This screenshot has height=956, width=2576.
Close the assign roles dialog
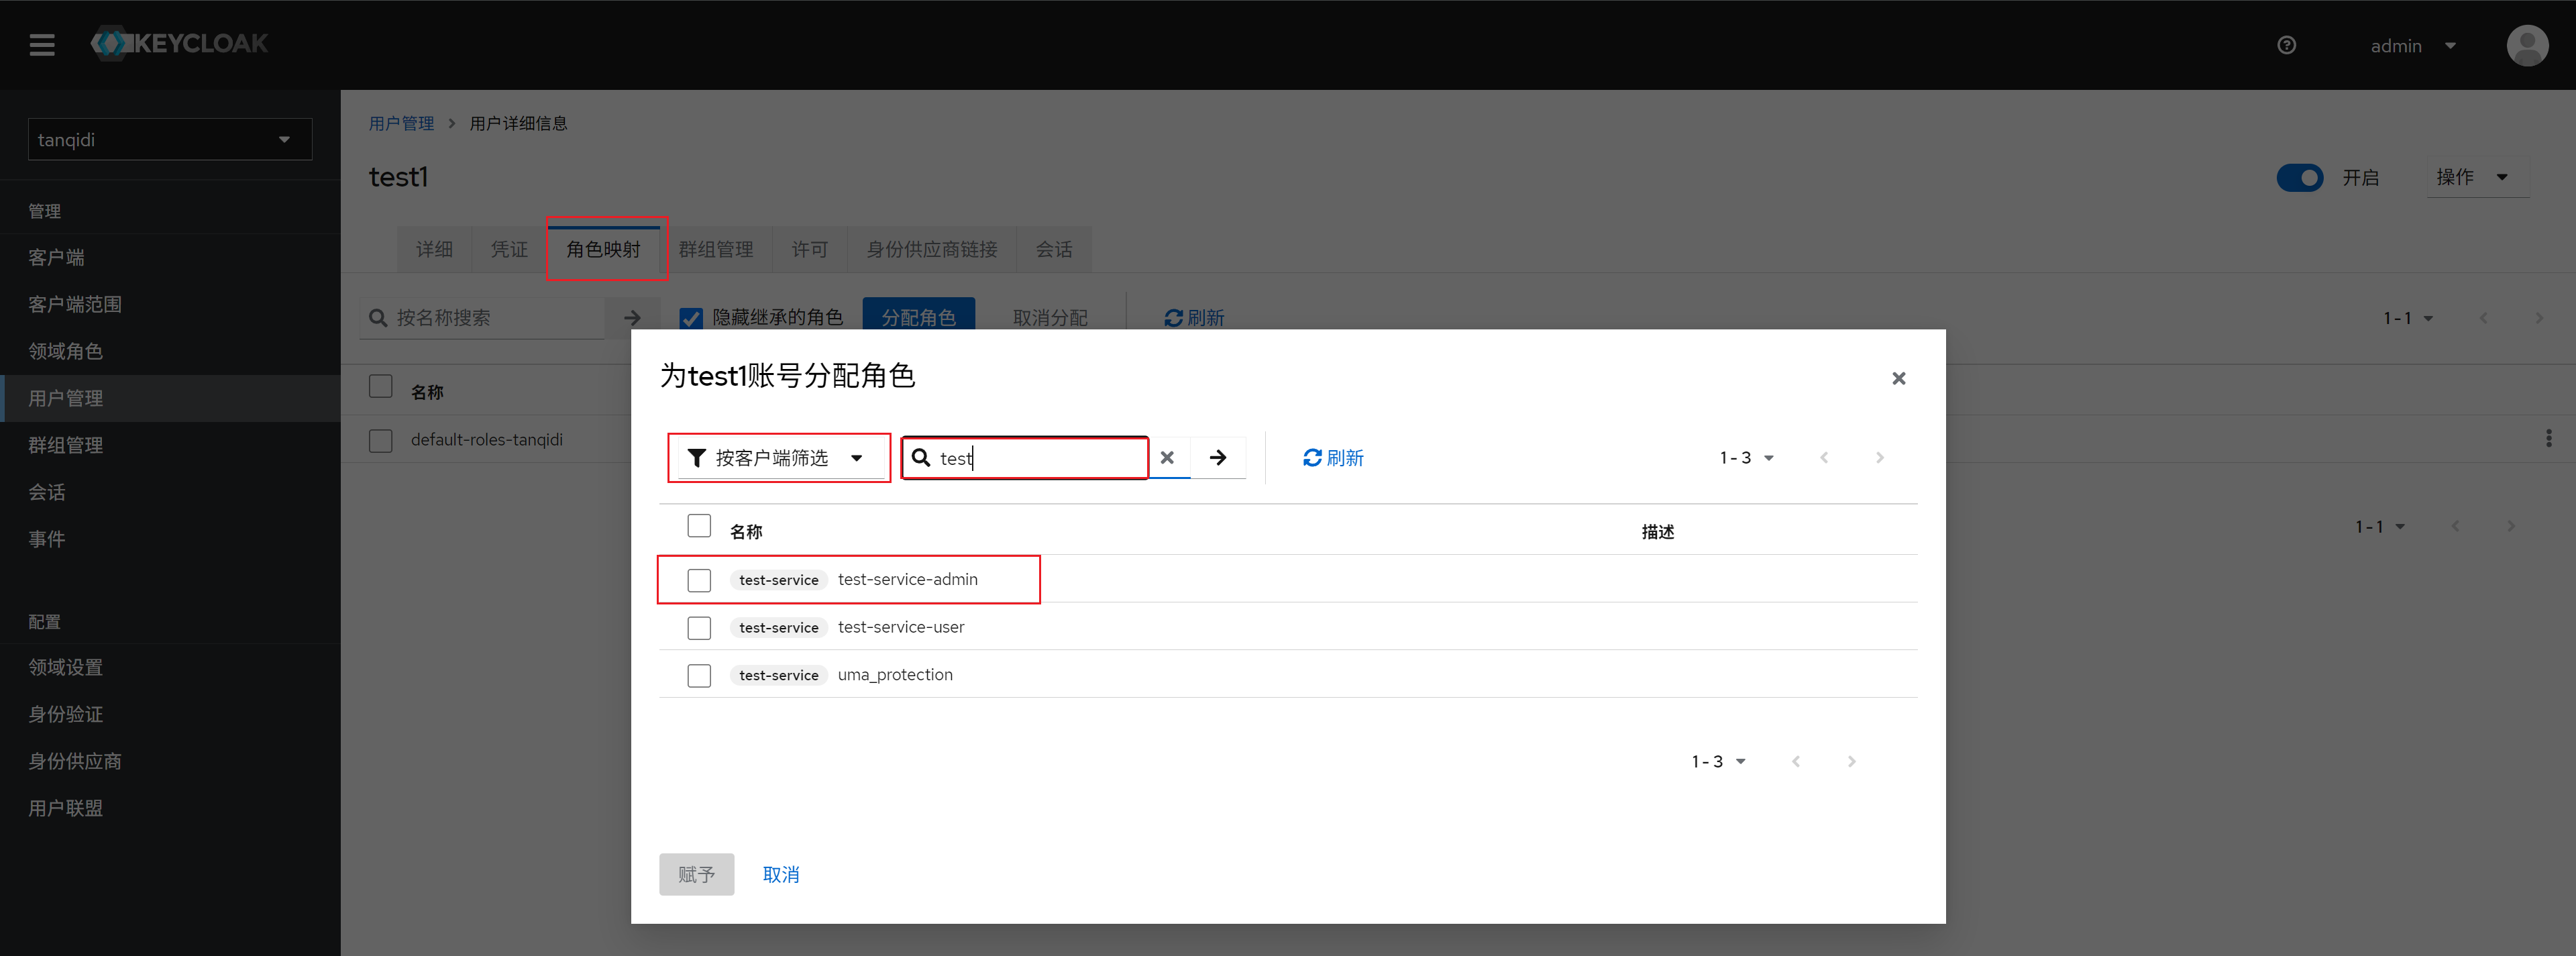point(1898,378)
